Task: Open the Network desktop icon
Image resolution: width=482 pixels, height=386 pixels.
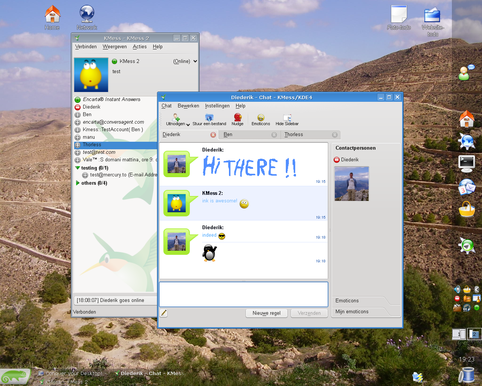Action: point(87,18)
